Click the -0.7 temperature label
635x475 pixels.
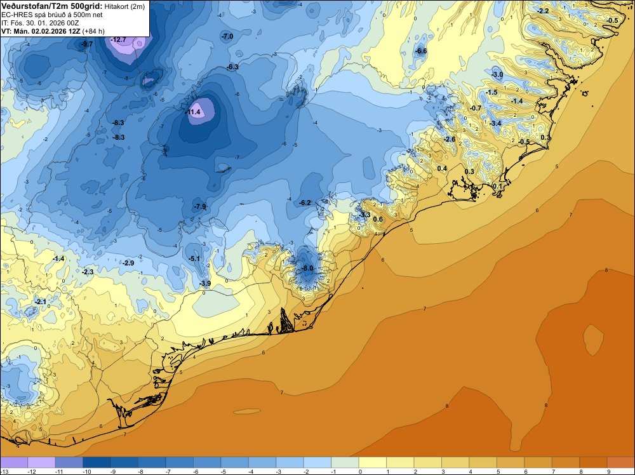pos(476,108)
